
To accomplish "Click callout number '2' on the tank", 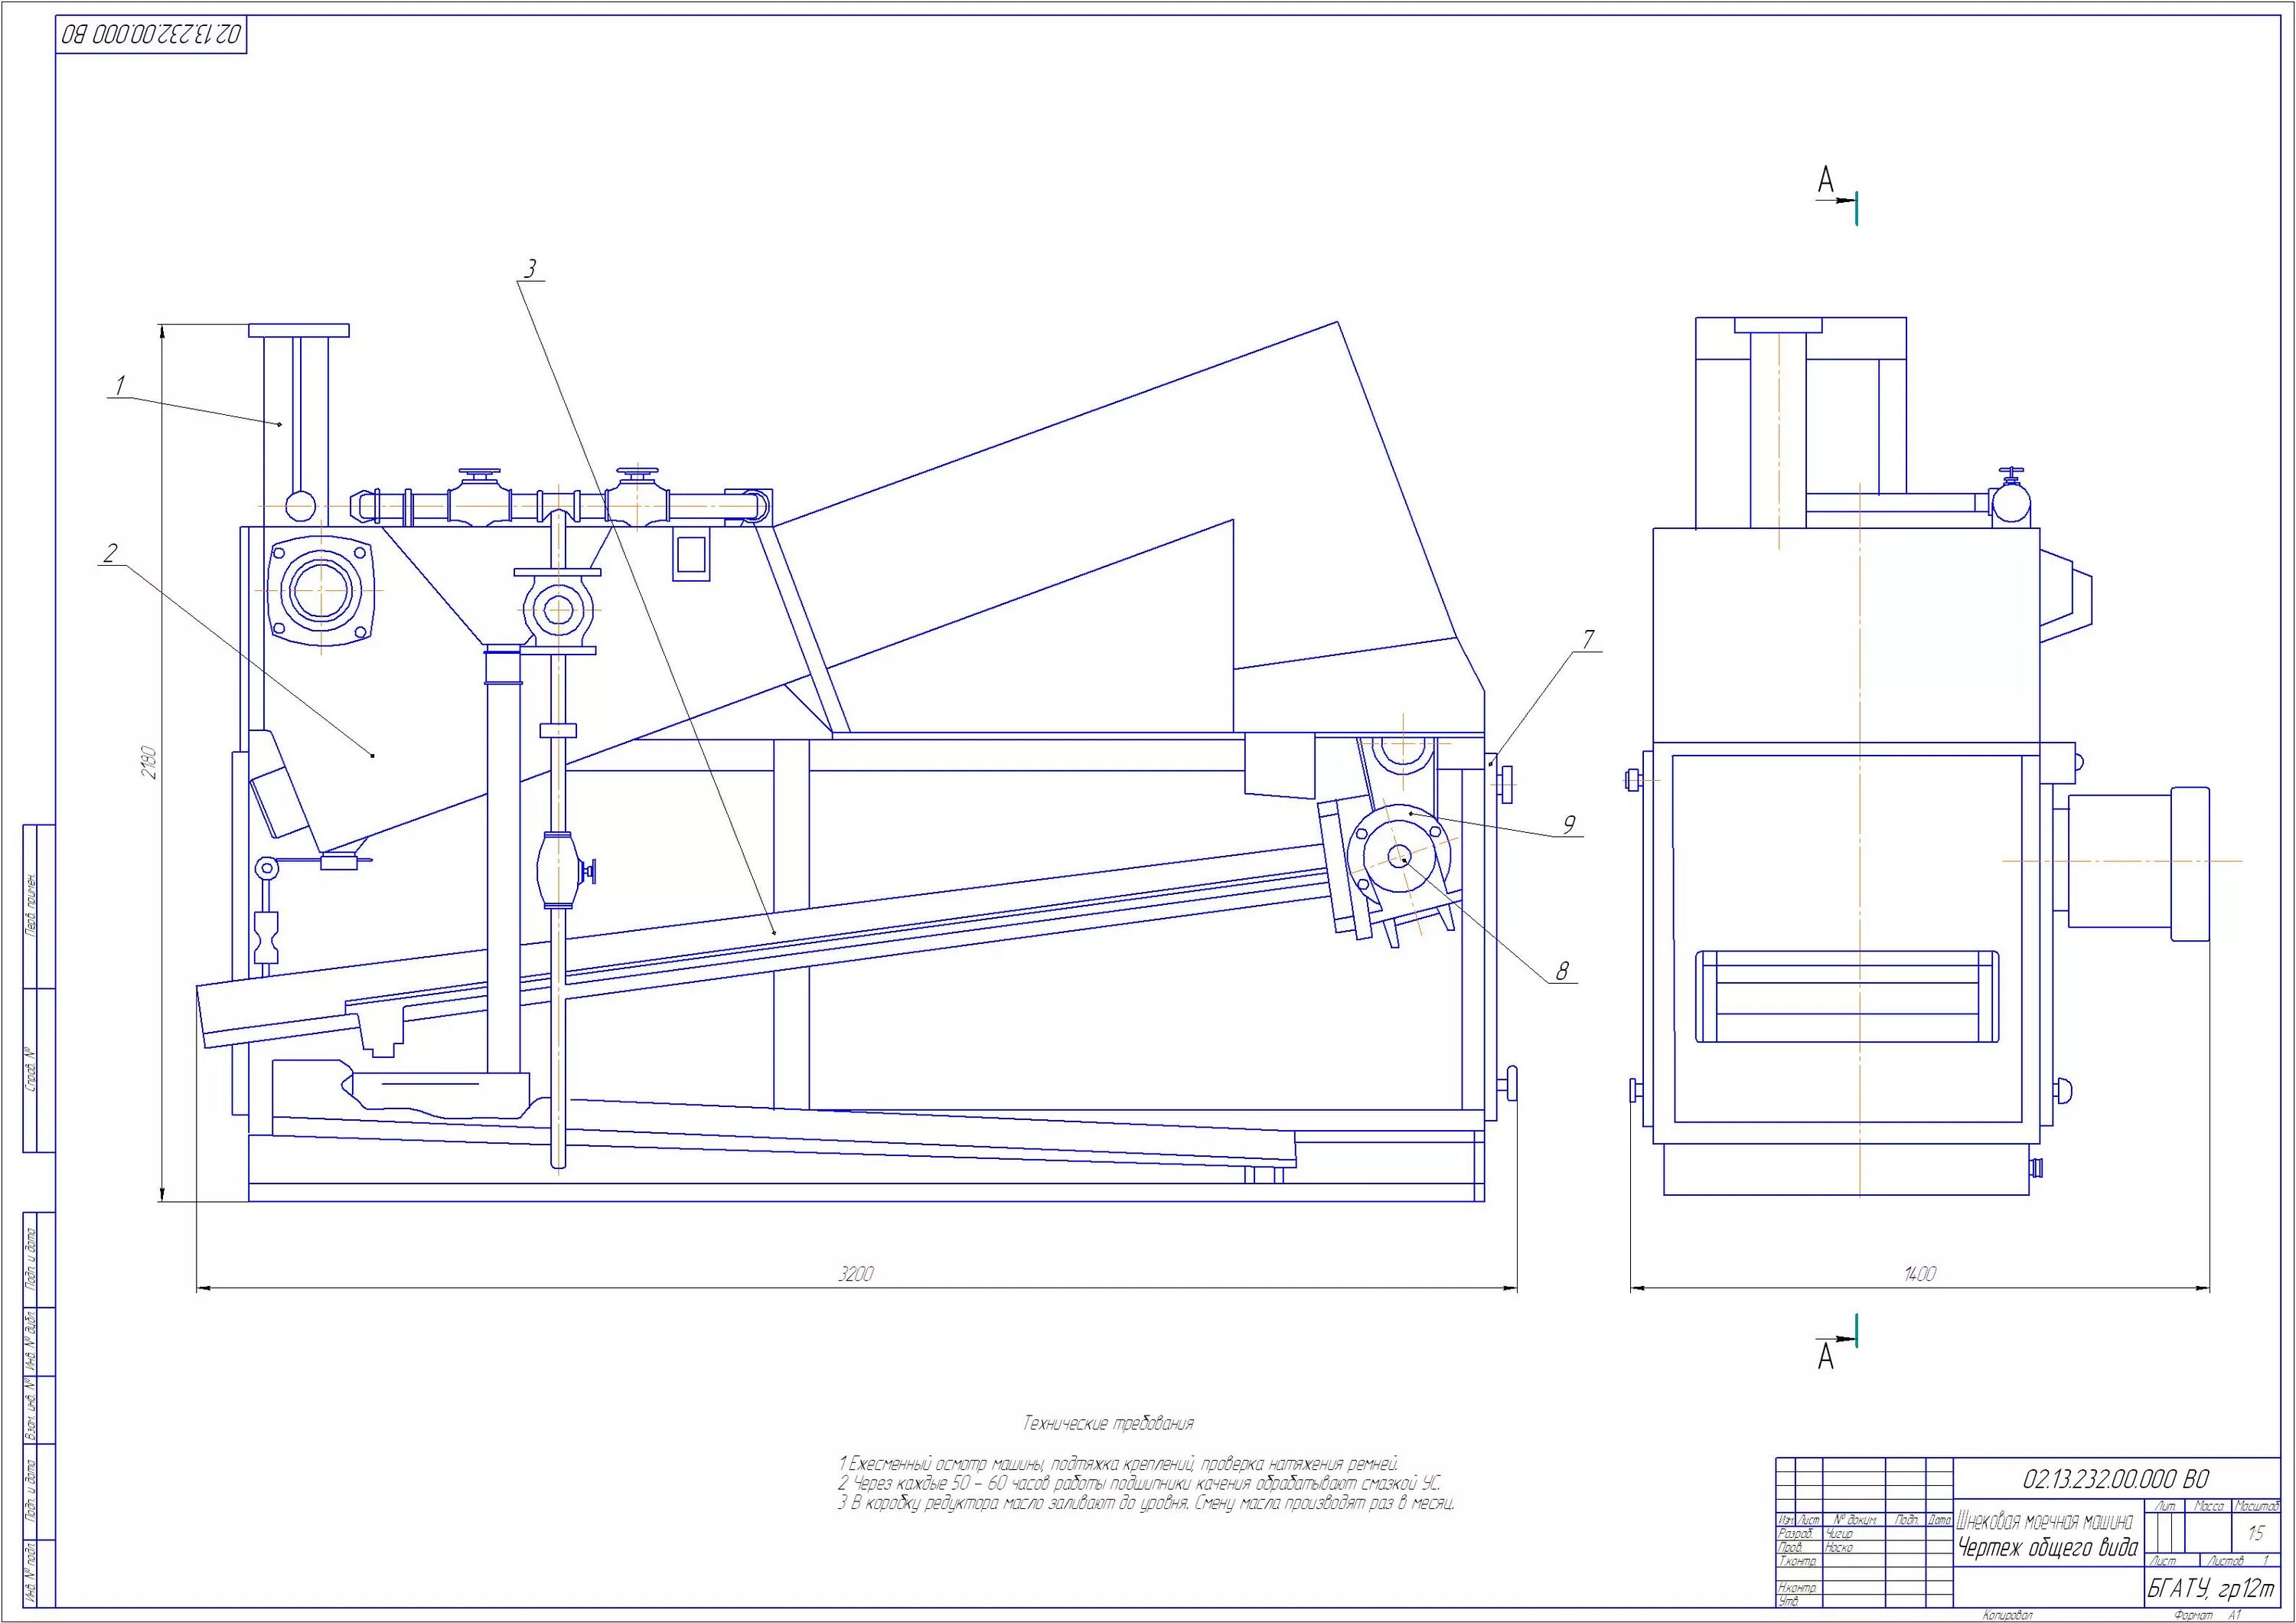I will 110,552.
